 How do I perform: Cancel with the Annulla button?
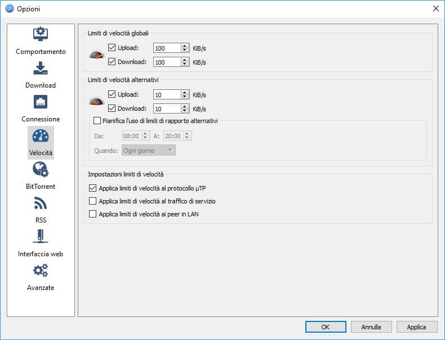tap(371, 327)
